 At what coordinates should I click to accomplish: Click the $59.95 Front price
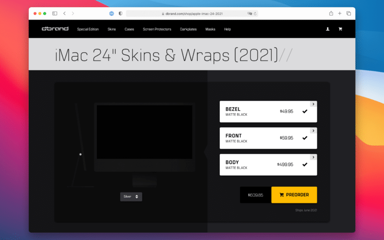point(287,138)
